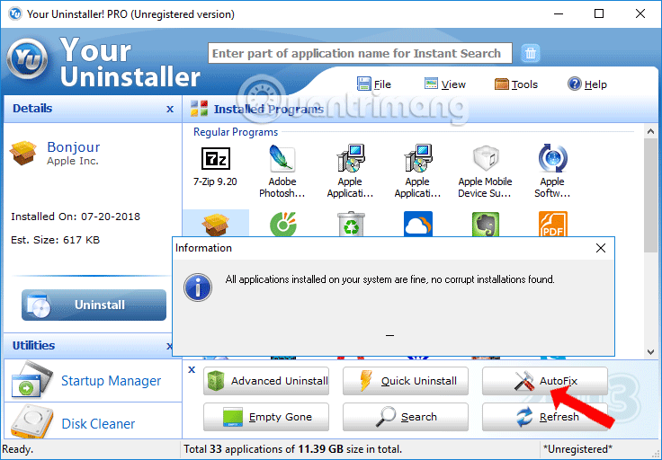Close the Utilities panel
The image size is (662, 460).
(170, 346)
